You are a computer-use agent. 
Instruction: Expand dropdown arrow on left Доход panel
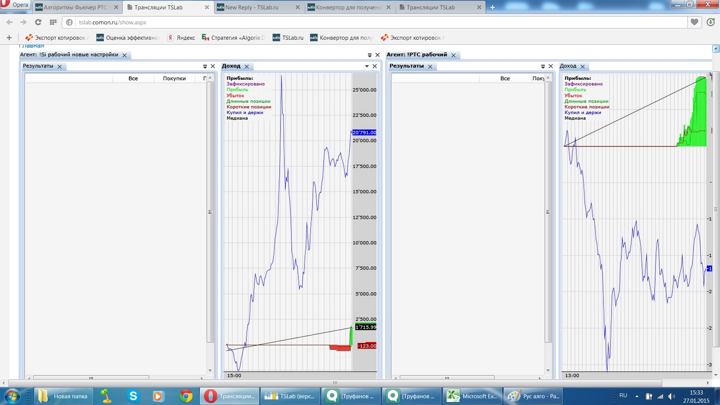point(367,66)
